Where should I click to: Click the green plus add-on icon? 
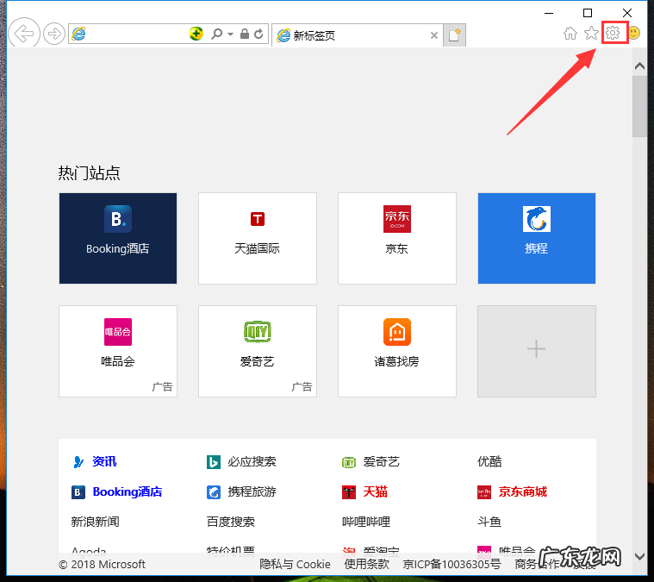point(196,34)
